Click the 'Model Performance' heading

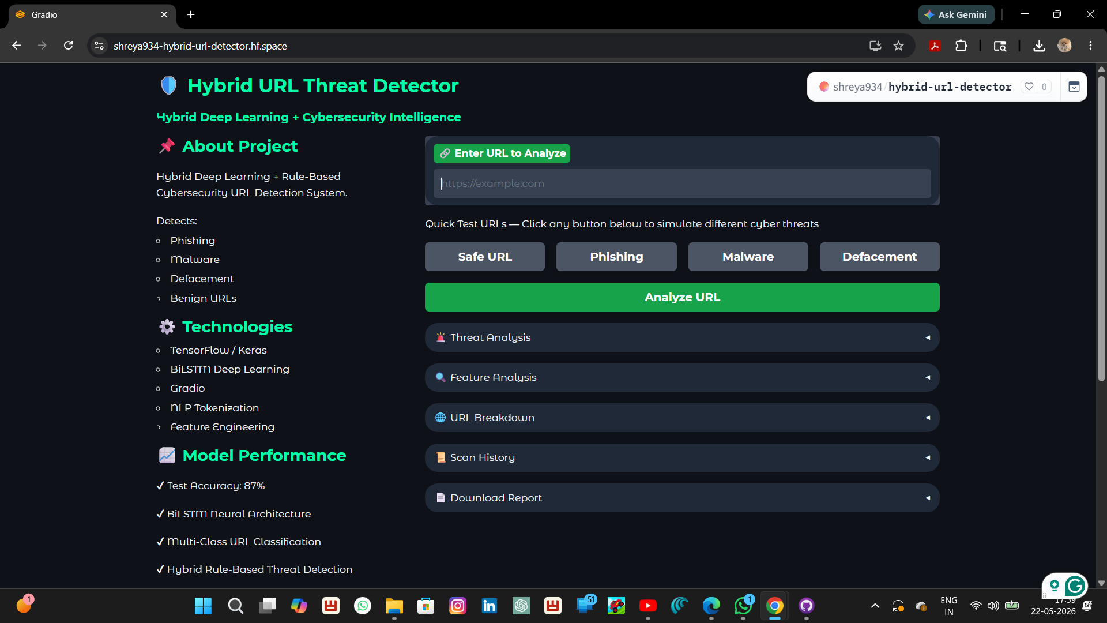264,455
